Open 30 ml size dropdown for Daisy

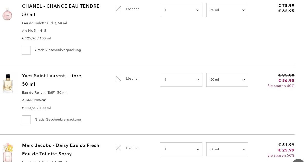227,149
